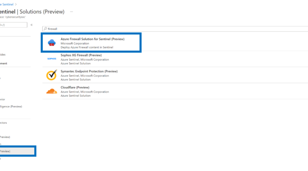Select the sidebar item ending in 'ectors'
Image resolution: width=308 pixels, height=171 pixels.
point(3,123)
